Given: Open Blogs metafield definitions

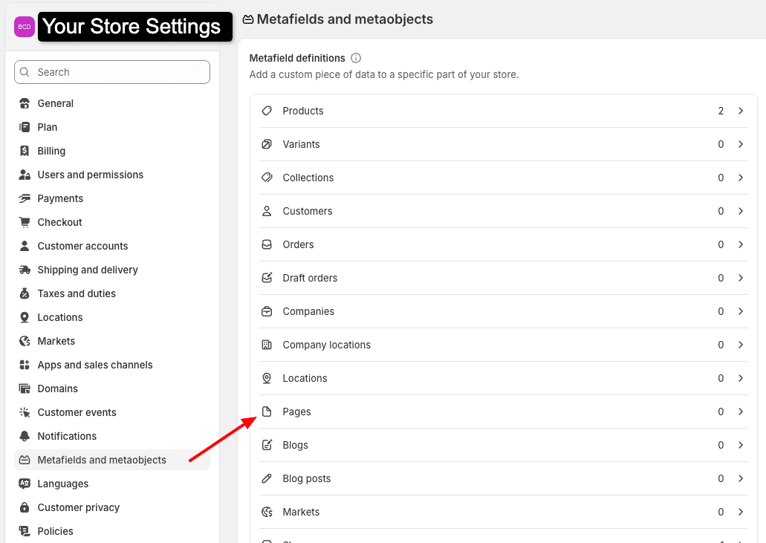Looking at the screenshot, I should [x=295, y=445].
